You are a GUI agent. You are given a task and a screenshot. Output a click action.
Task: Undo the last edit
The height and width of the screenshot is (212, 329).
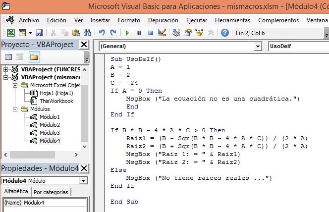point(102,33)
